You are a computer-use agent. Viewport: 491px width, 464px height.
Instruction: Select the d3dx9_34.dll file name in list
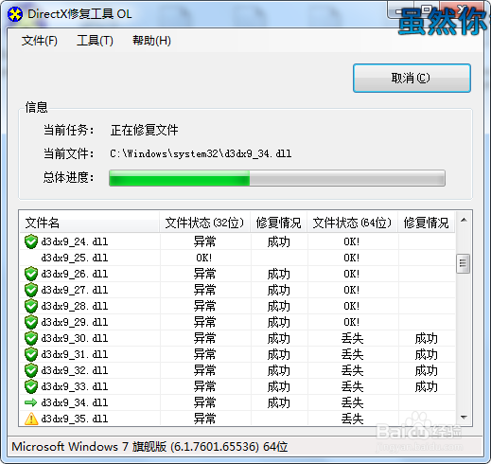point(75,402)
